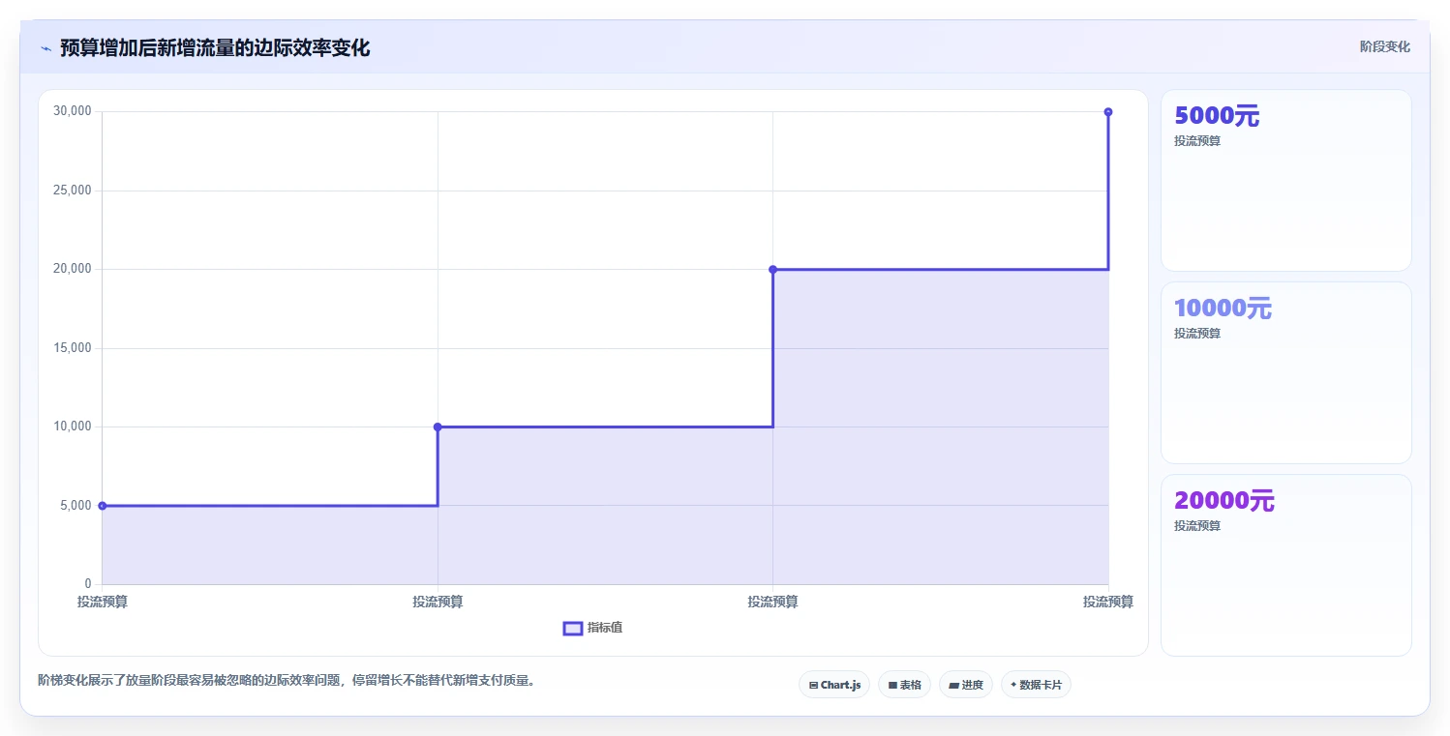This screenshot has height=736, width=1450.
Task: Click the y-axis label 25,000
Action: pos(73,191)
